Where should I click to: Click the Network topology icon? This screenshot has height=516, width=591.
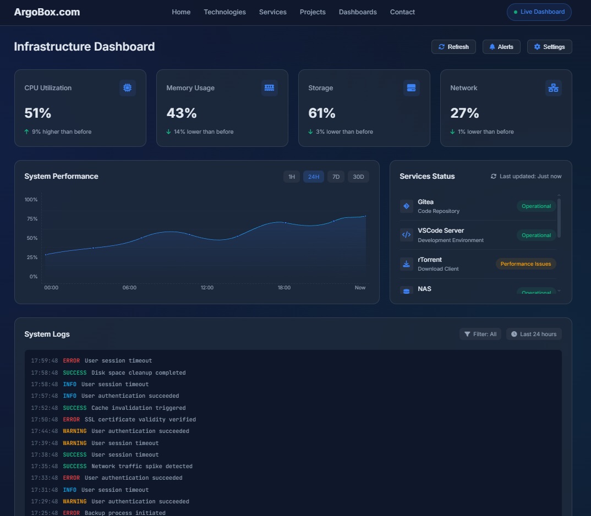coord(553,87)
